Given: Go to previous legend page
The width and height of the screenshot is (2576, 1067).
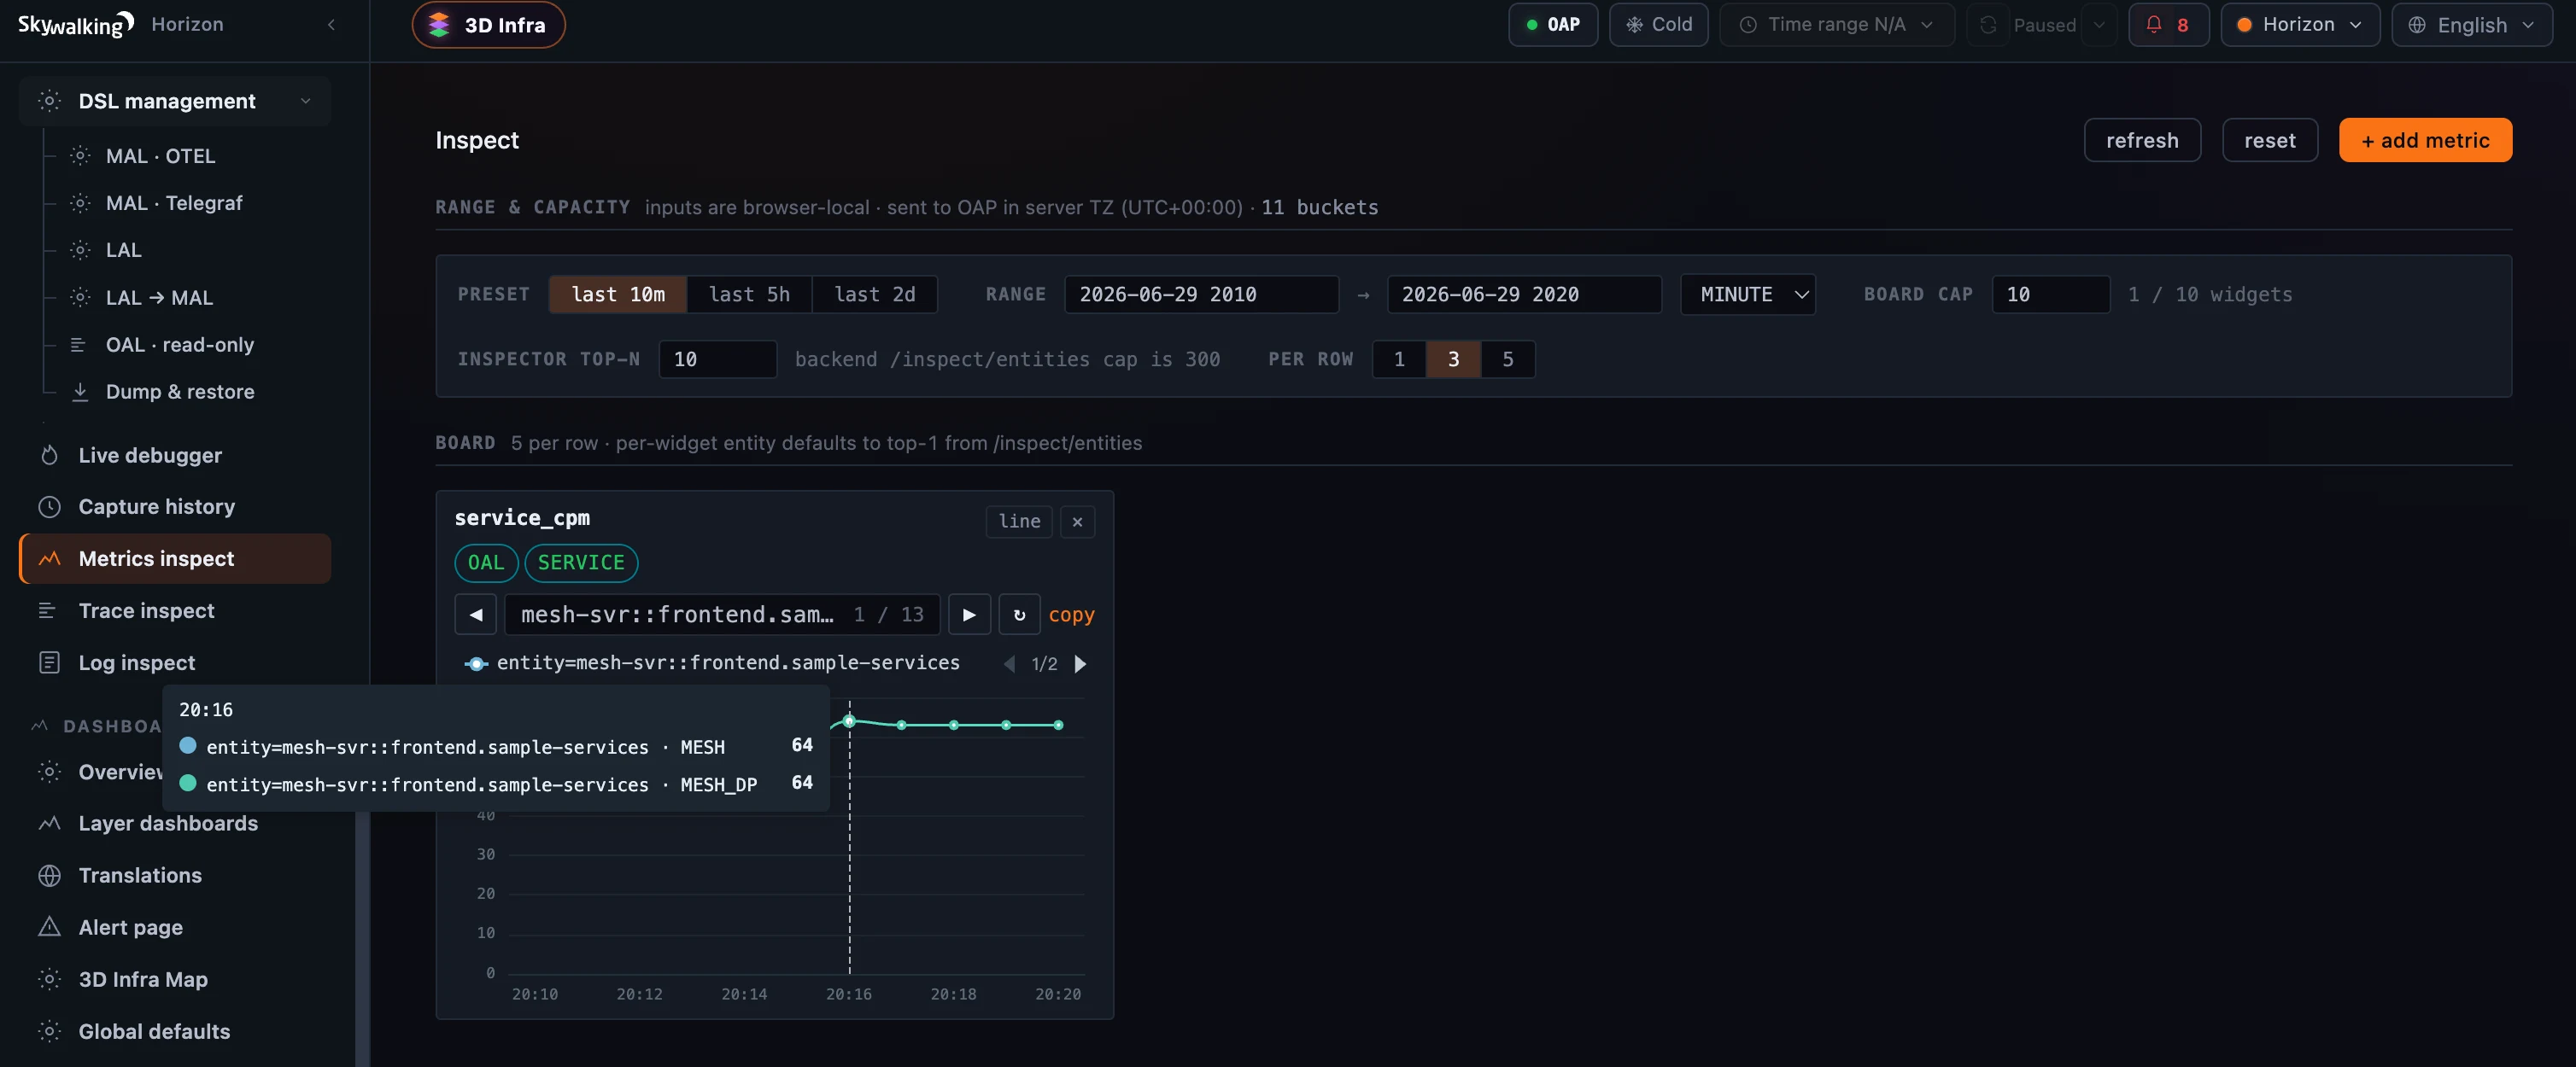Looking at the screenshot, I should point(1009,664).
